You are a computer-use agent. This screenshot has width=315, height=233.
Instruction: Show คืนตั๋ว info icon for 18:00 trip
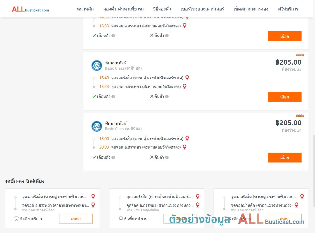click(167, 157)
